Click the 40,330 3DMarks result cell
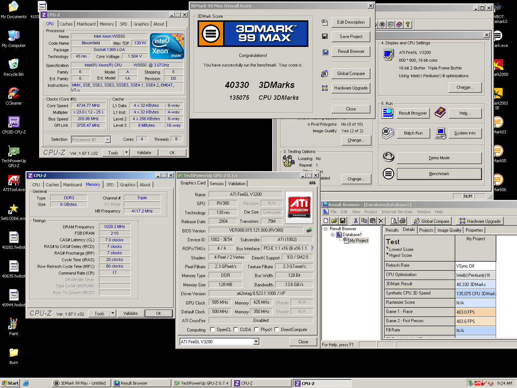517x388 pixels. tap(475, 285)
